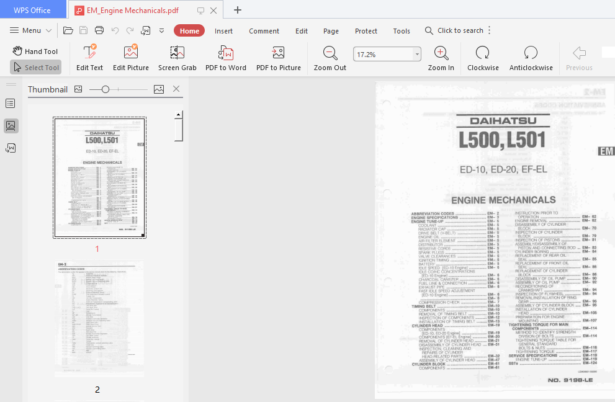Click the Edit Text tool

tap(89, 58)
